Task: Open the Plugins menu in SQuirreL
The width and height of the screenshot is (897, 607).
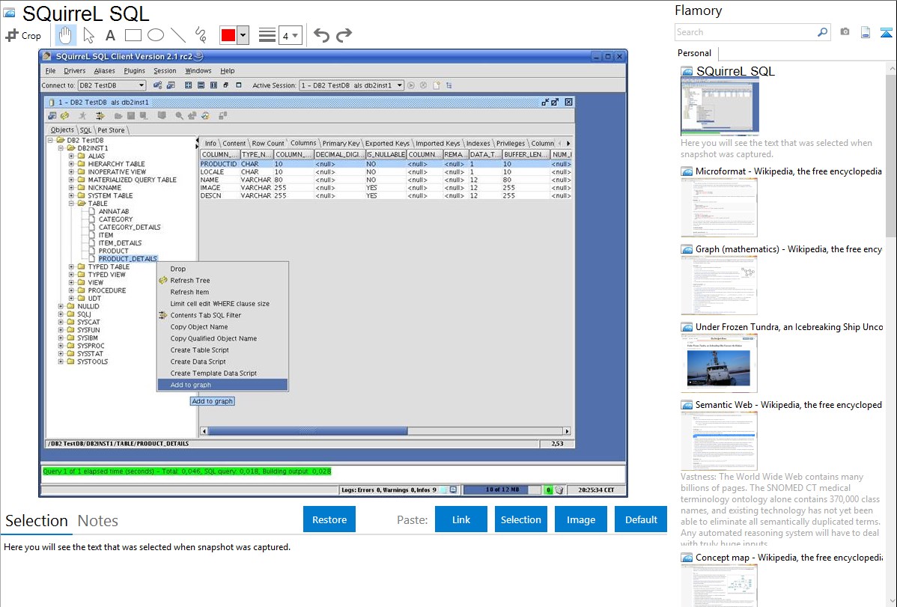Action: 135,71
